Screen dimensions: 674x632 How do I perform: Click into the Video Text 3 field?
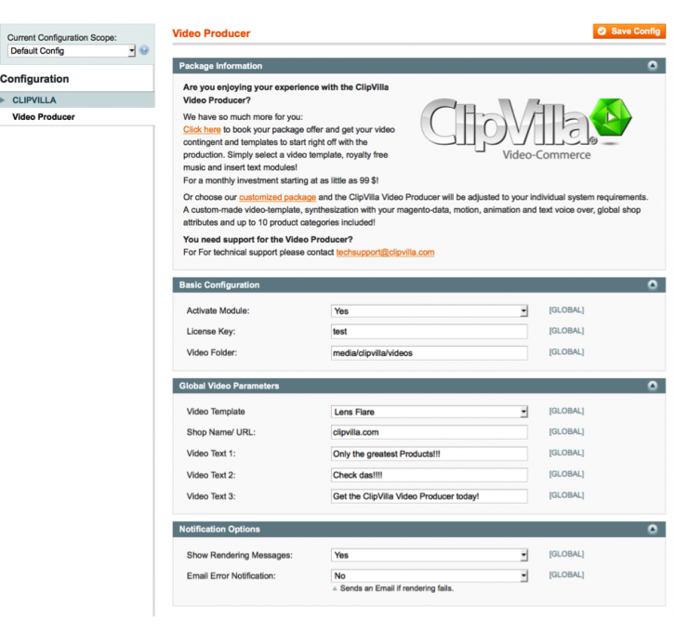(430, 496)
